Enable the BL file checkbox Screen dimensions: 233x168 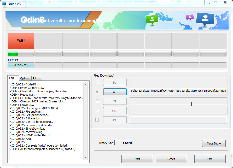(x=97, y=82)
